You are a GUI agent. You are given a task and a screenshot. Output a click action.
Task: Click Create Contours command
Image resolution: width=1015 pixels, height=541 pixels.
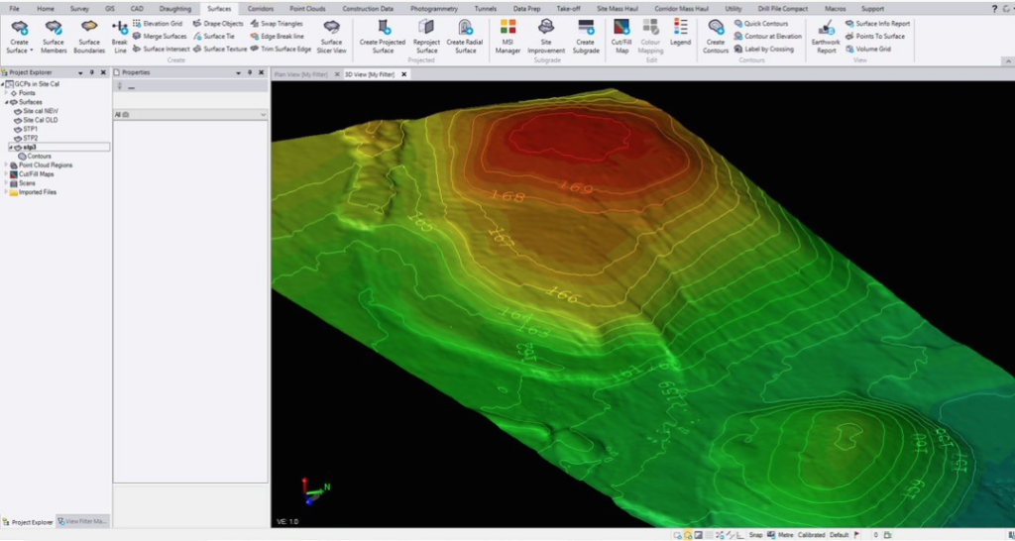tap(716, 37)
